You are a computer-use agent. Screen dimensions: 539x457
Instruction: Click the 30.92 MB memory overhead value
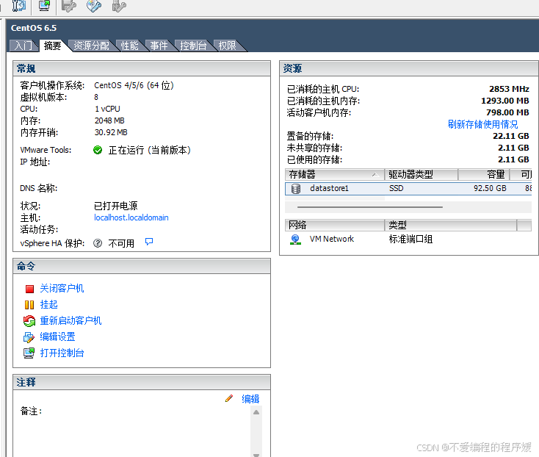(x=111, y=132)
